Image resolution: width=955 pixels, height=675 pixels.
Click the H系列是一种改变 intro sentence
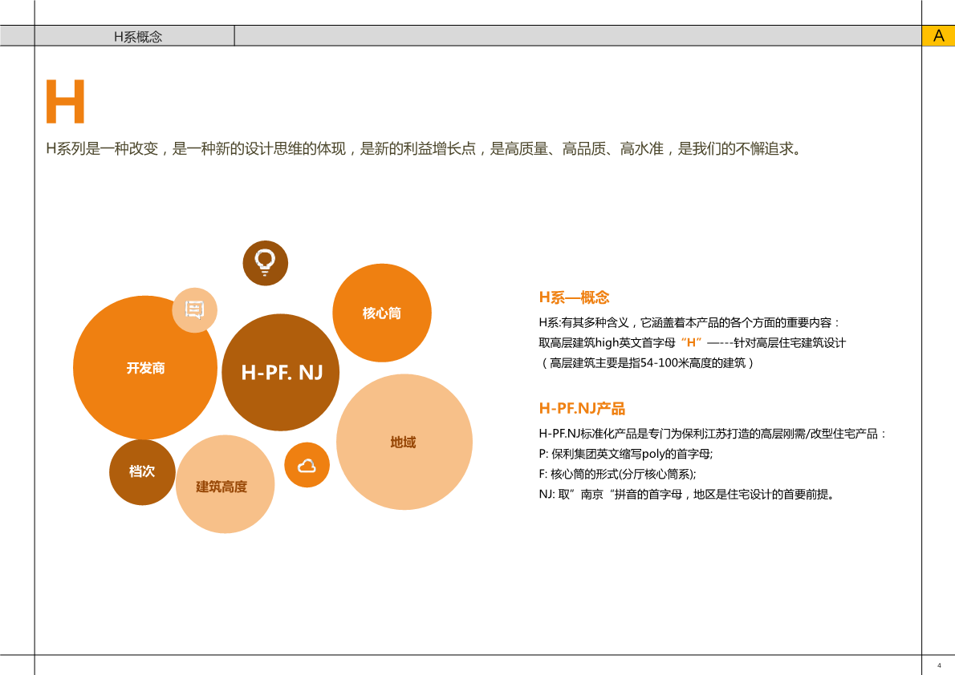point(424,148)
